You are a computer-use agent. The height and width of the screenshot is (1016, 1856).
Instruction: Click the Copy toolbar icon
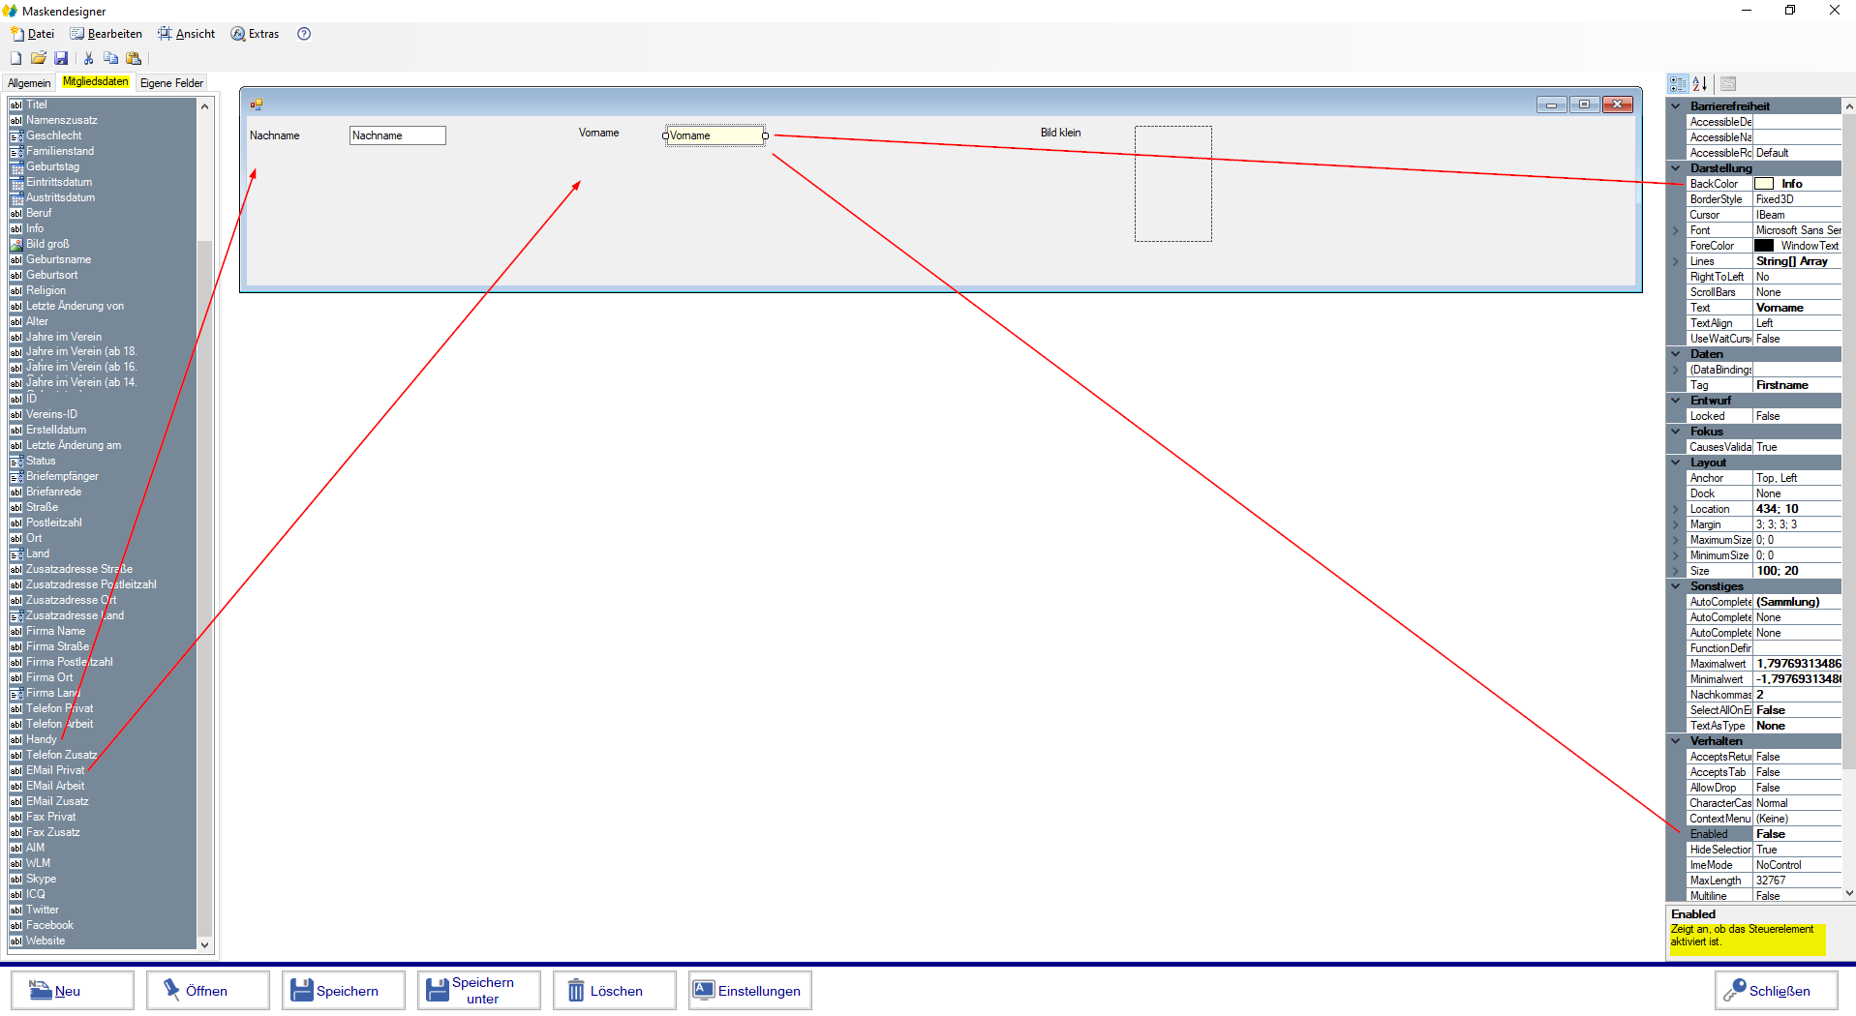(110, 58)
